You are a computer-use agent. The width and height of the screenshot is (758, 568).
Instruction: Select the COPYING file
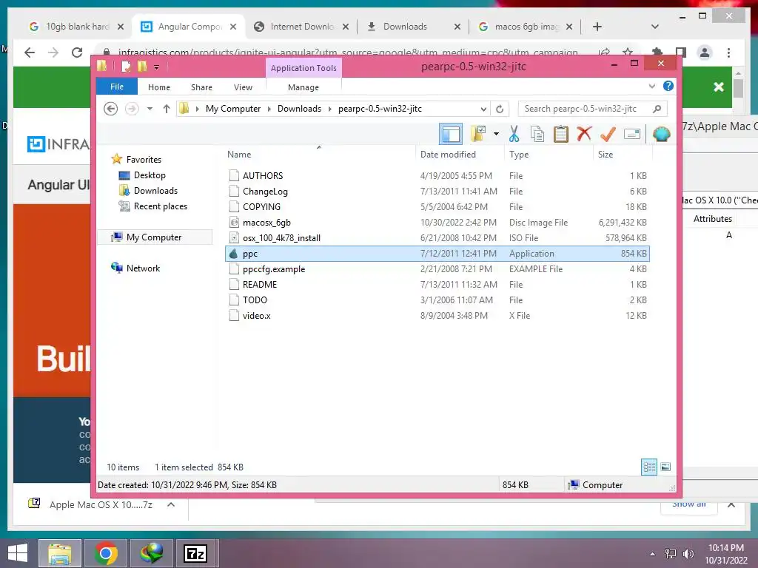pos(437,207)
